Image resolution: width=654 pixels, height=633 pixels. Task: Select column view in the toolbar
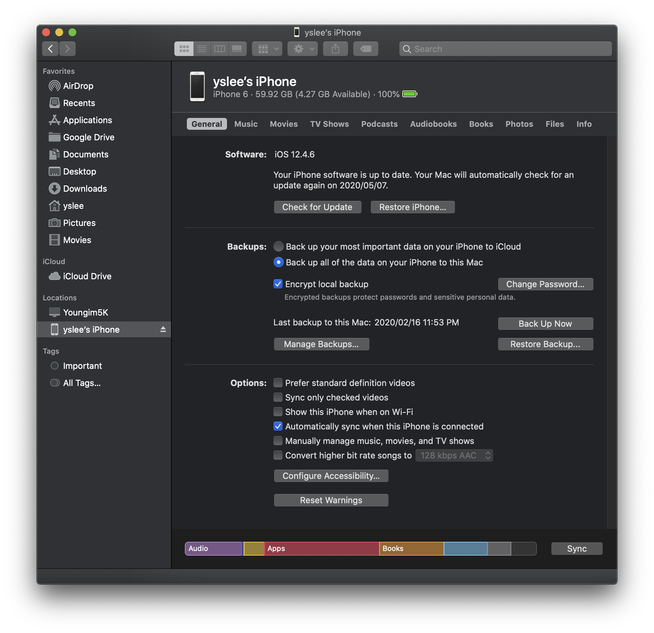[219, 49]
